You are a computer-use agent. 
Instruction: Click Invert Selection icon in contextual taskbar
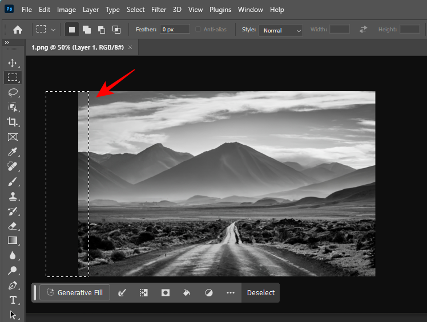[144, 292]
